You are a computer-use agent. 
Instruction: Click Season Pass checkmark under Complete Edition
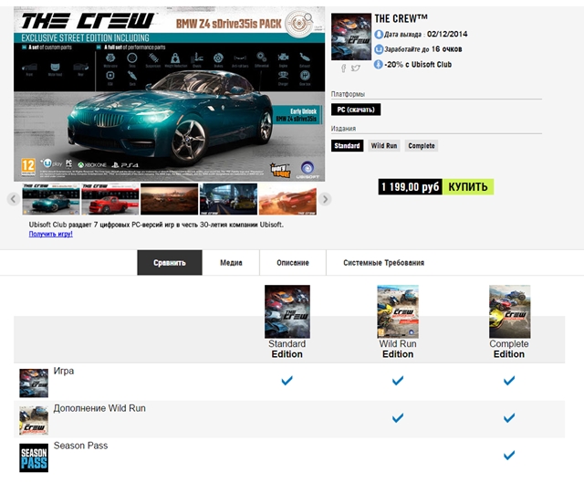click(x=509, y=455)
